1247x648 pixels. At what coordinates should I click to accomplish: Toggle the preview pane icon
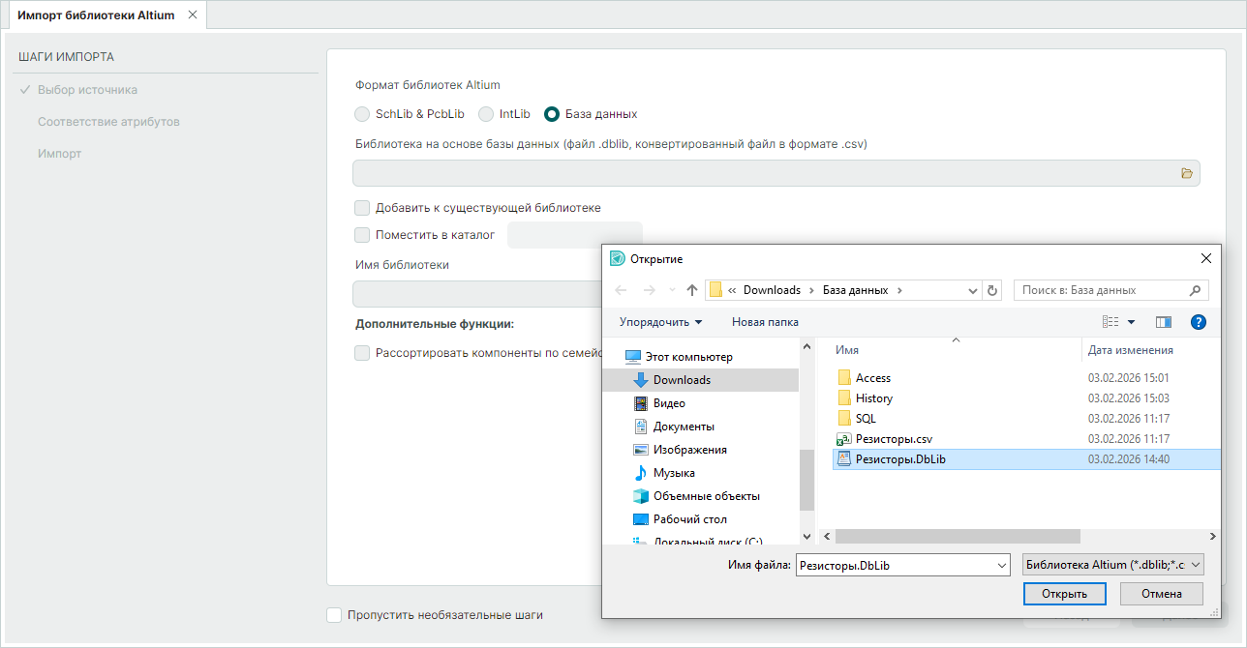tap(1163, 322)
